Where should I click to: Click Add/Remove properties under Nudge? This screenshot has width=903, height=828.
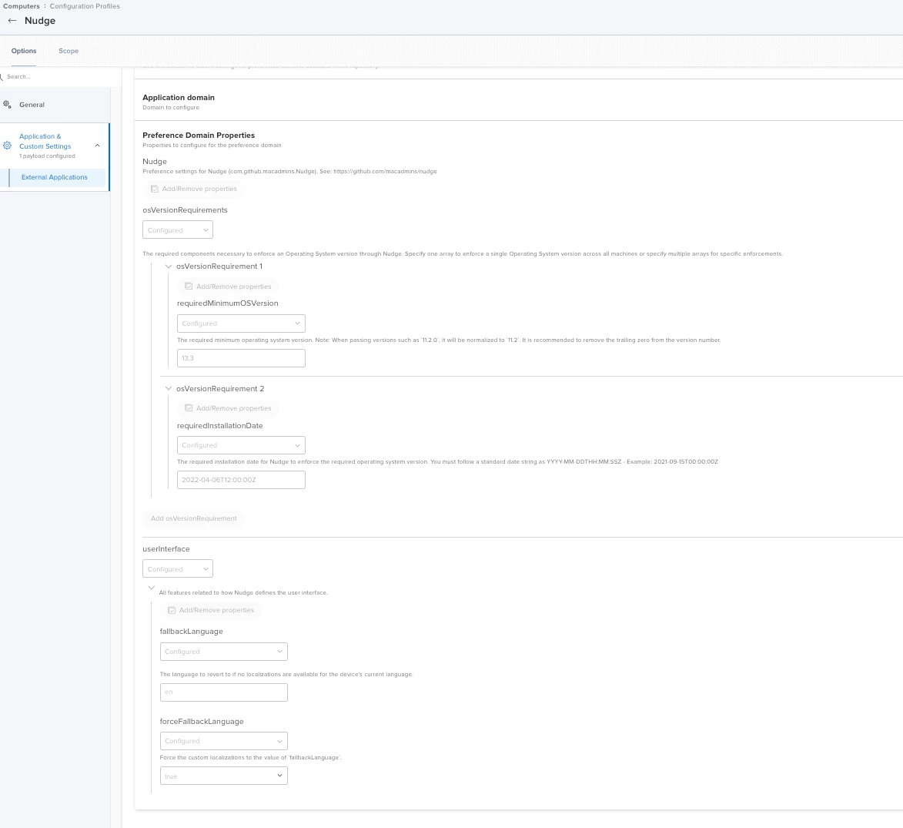(x=193, y=189)
